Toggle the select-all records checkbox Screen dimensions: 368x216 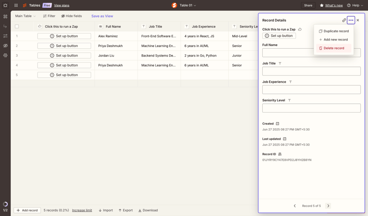[17, 27]
